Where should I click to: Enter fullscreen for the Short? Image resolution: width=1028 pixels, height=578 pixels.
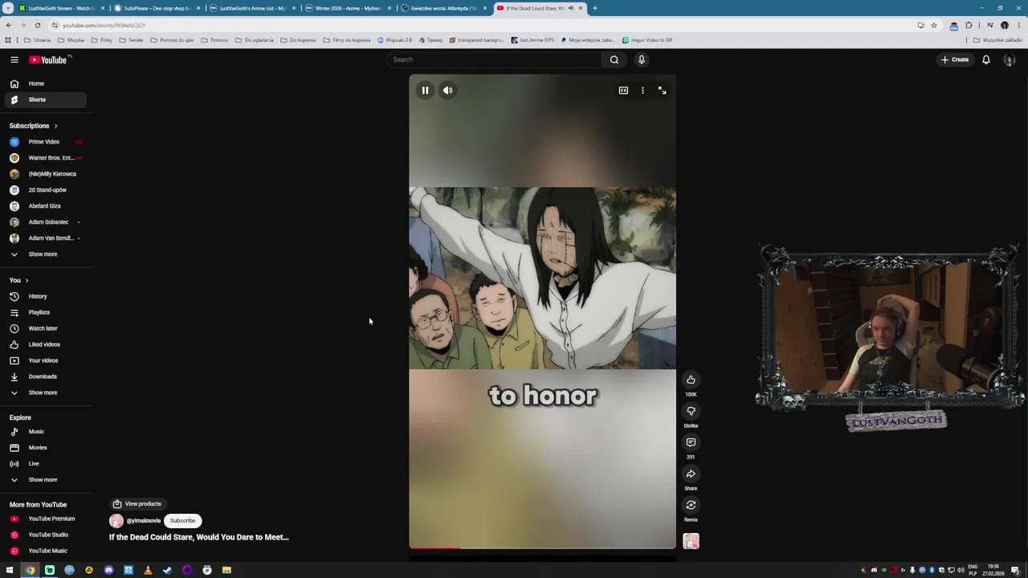tap(662, 90)
